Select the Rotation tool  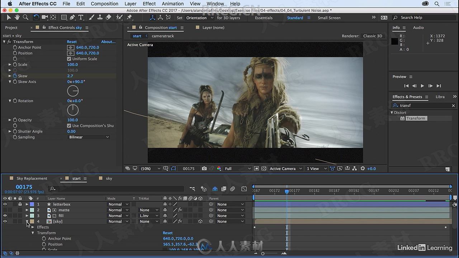36,17
